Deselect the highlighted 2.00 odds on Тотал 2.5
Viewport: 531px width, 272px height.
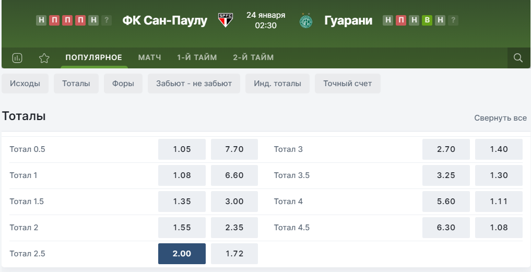coord(182,254)
